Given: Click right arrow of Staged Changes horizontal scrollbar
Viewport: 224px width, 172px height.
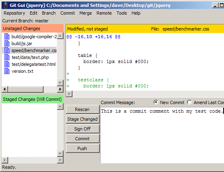Looking at the screenshot, I should 60,160.
